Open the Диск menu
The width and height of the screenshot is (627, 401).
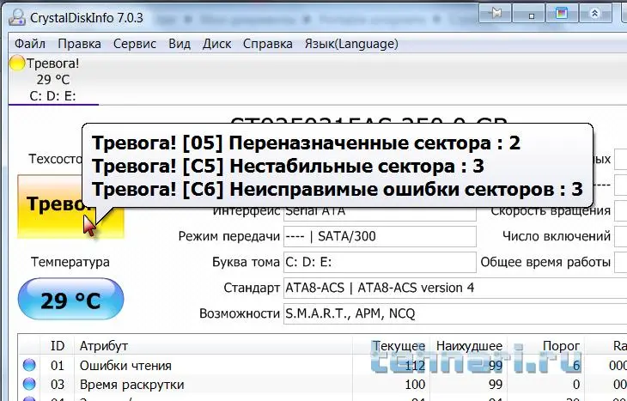216,44
